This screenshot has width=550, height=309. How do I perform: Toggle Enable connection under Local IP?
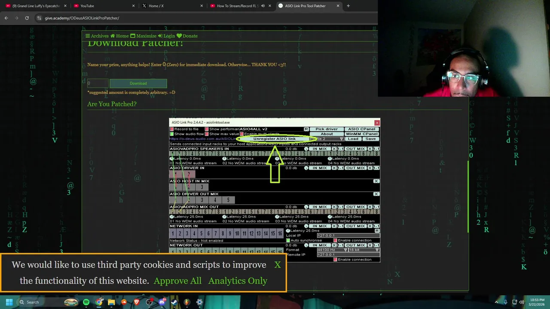coord(335,240)
